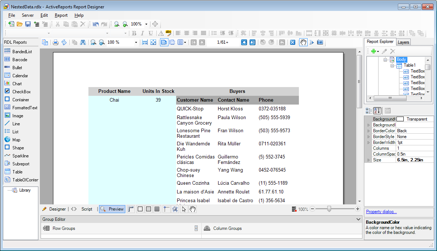Switch to the Script tab

pyautogui.click(x=87, y=209)
